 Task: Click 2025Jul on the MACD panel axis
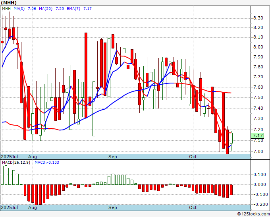point(10,207)
